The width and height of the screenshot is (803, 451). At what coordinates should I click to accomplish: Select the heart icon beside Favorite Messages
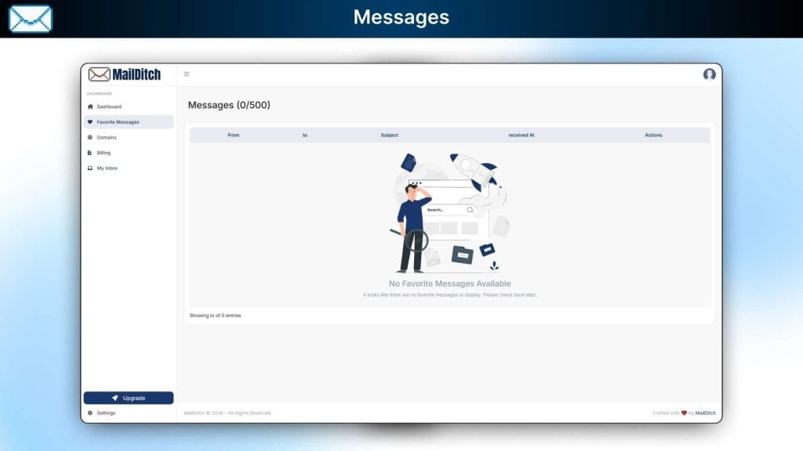tap(92, 122)
